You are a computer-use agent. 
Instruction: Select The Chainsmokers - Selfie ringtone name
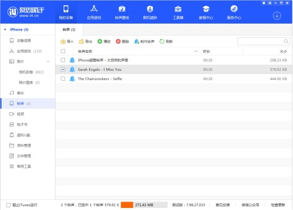click(100, 79)
